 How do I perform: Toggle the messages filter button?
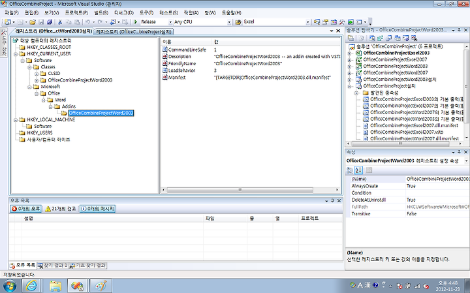tap(97, 209)
